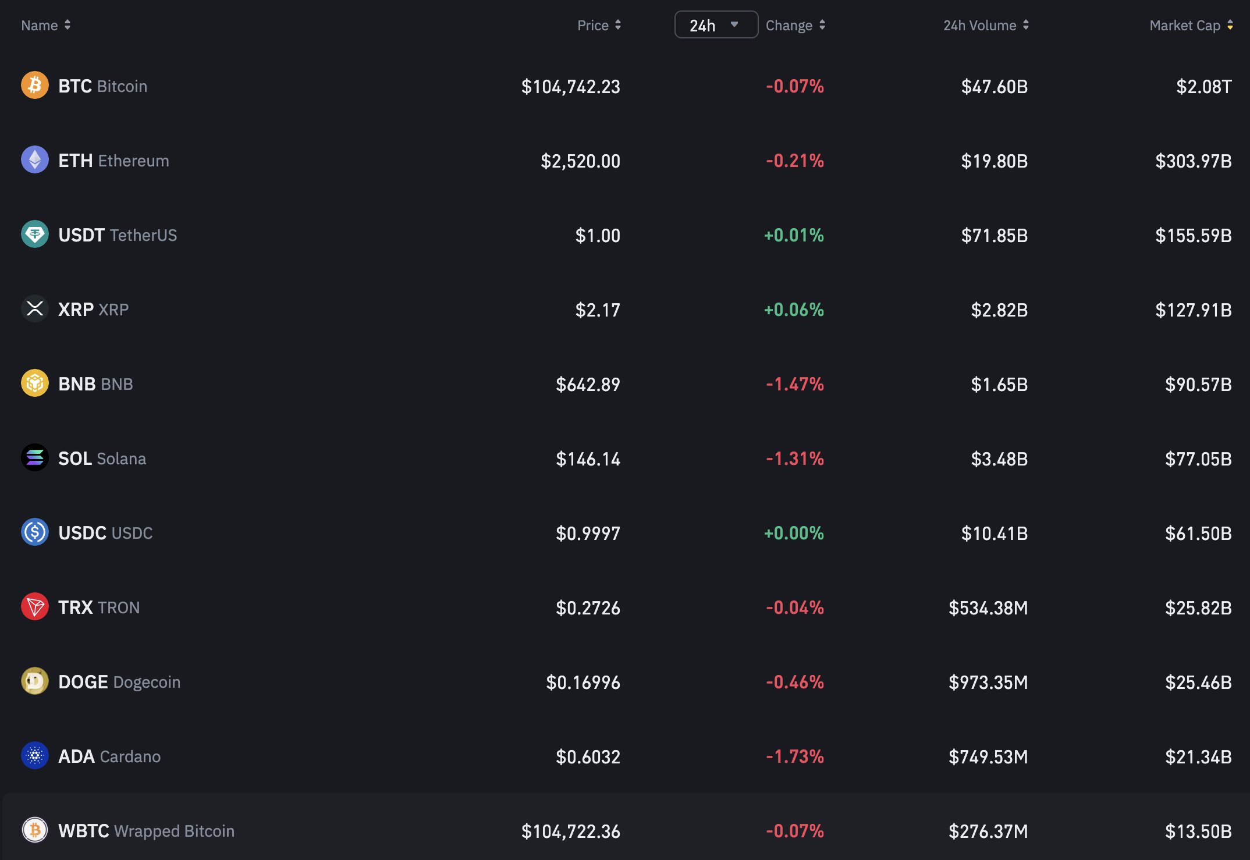This screenshot has height=860, width=1250.
Task: Open the DOGE Dogecoin name link
Action: pyautogui.click(x=119, y=682)
